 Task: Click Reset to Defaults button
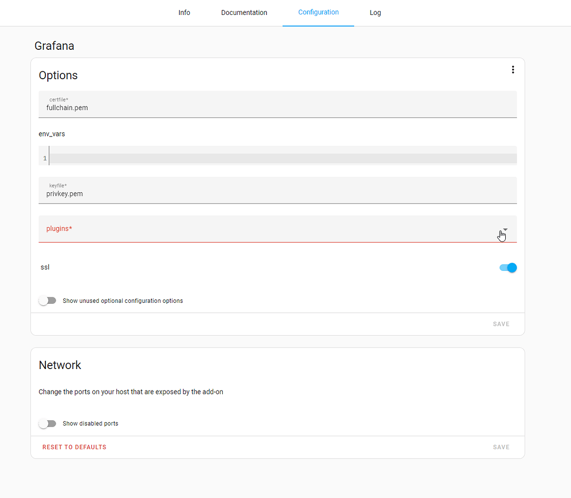[x=74, y=447]
